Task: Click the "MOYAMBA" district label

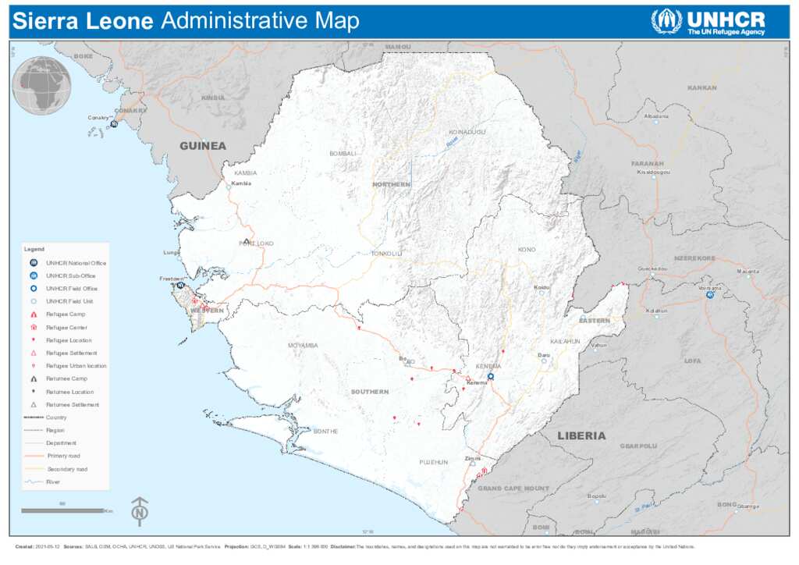Action: point(304,346)
